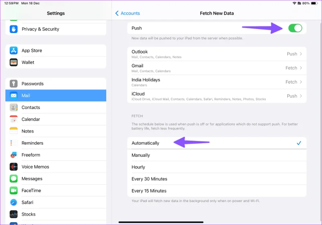Open Freeform settings
This screenshot has width=322, height=225.
point(56,155)
